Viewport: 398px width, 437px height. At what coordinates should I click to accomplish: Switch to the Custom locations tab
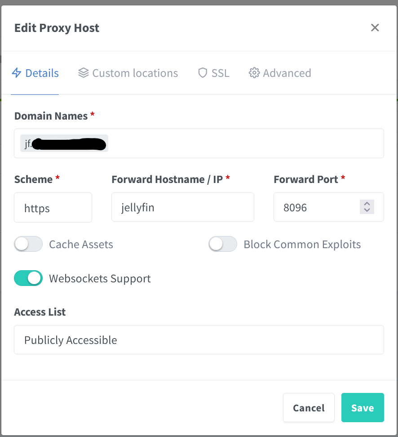point(135,73)
